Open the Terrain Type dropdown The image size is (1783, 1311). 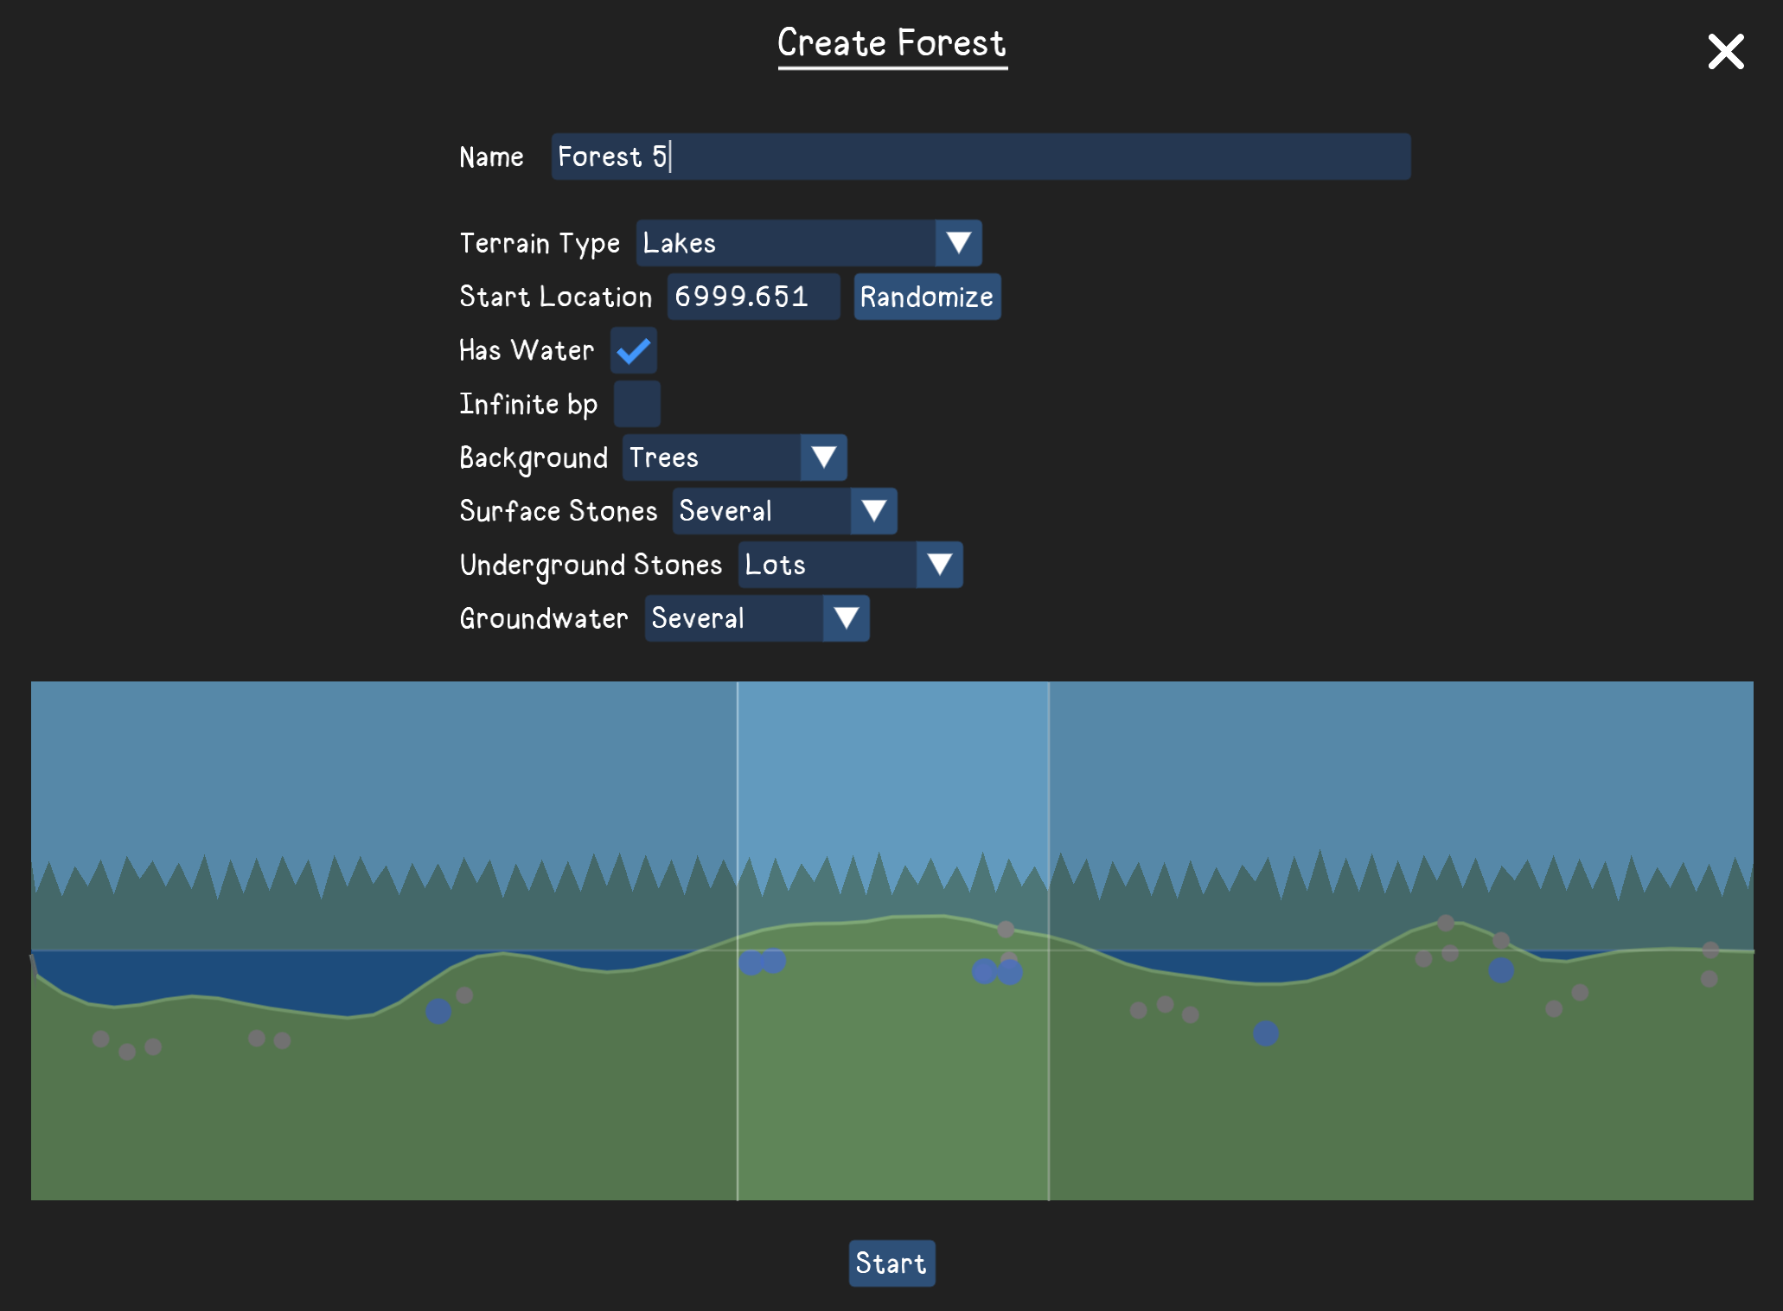(x=958, y=243)
